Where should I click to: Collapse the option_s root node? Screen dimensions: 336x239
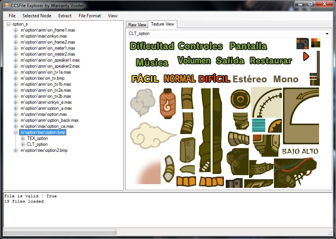[9, 24]
